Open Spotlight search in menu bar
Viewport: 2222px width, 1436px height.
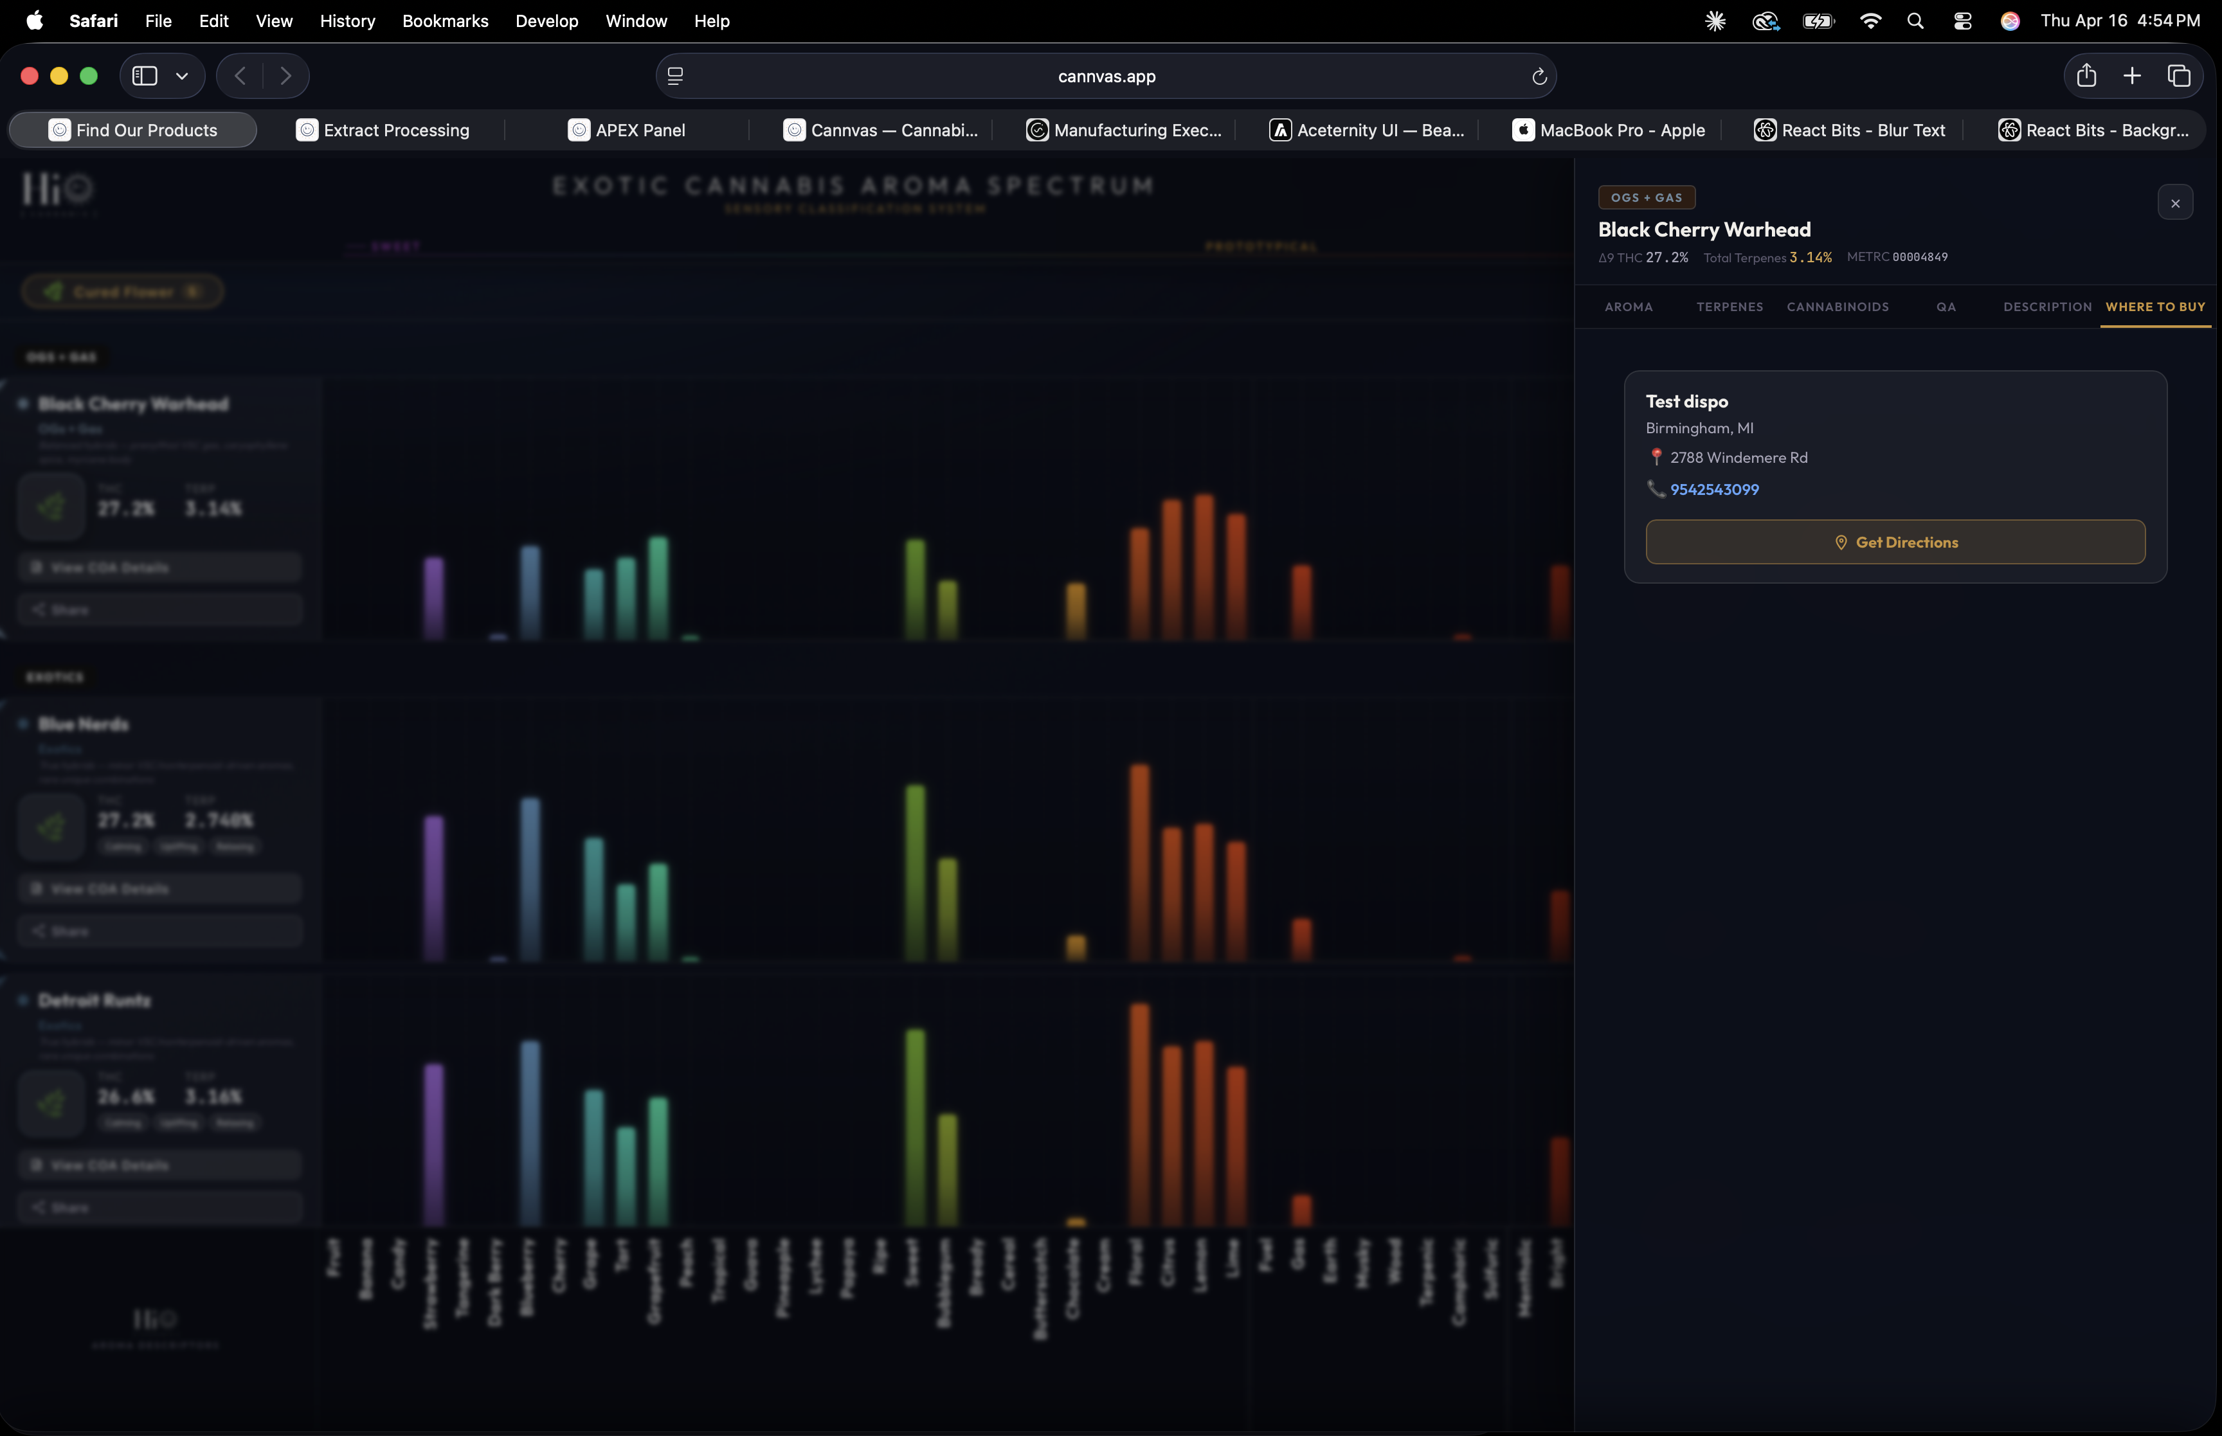(1915, 21)
